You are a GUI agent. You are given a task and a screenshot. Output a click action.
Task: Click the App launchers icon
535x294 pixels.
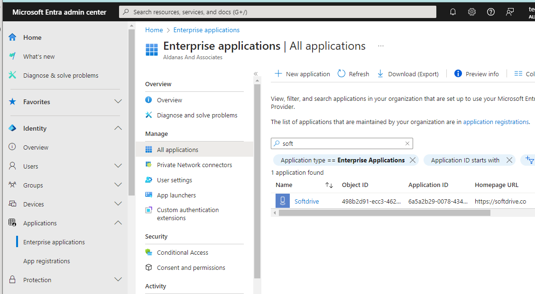point(148,195)
